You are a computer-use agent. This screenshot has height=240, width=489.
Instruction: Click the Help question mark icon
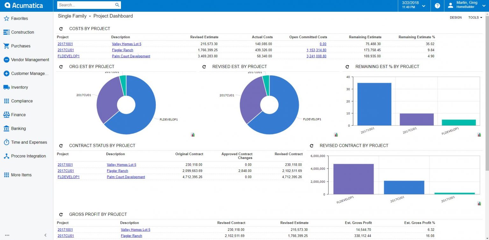pyautogui.click(x=437, y=5)
